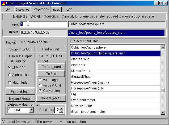Open the File menu
The height and width of the screenshot is (125, 169).
(x=8, y=9)
